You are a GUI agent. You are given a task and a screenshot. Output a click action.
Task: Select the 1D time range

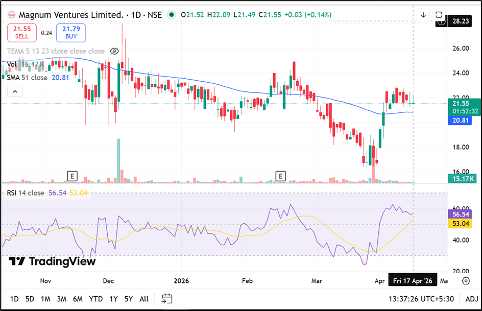14,299
